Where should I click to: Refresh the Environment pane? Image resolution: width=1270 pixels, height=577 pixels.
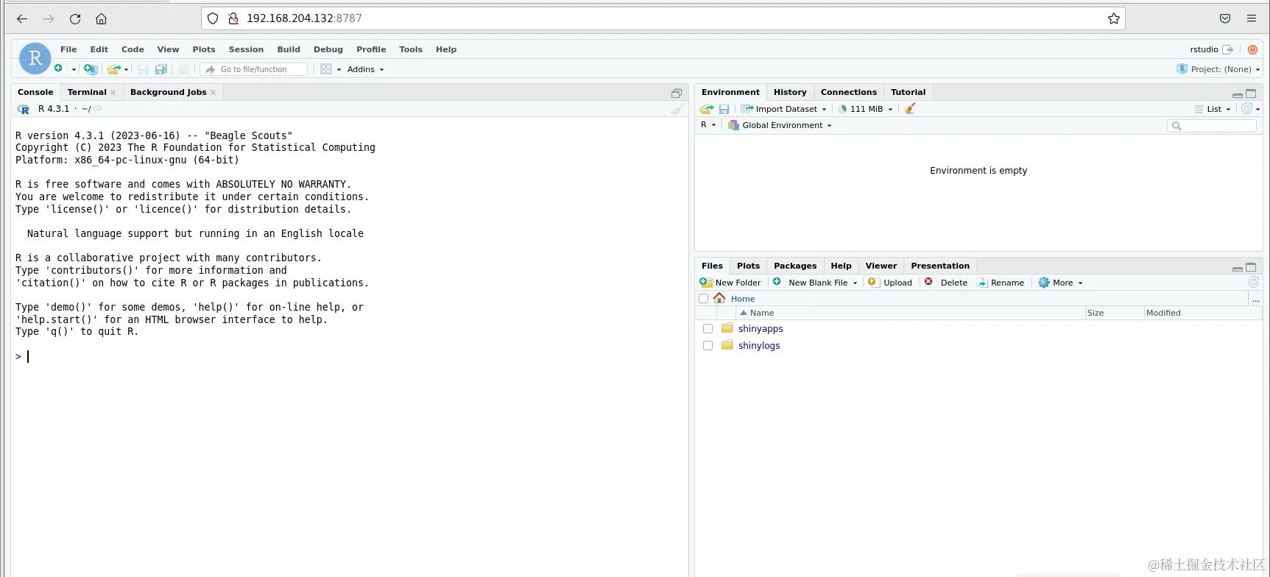[1246, 109]
